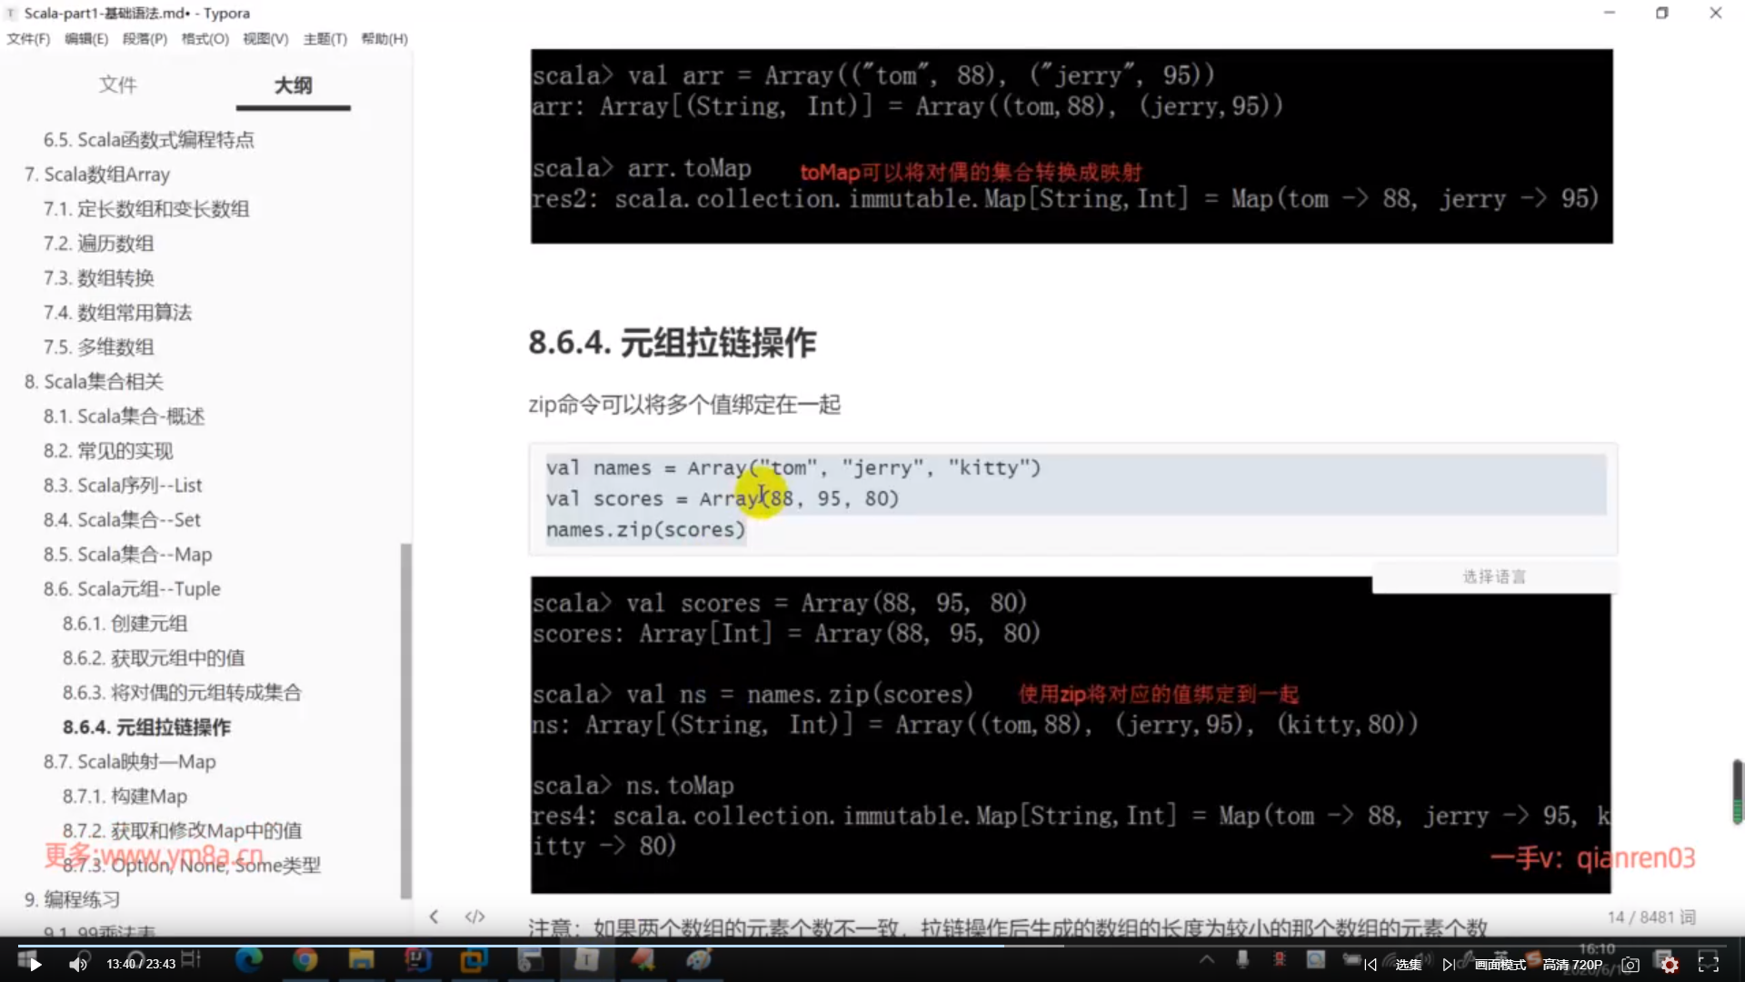
Task: Play the video
Action: point(35,965)
